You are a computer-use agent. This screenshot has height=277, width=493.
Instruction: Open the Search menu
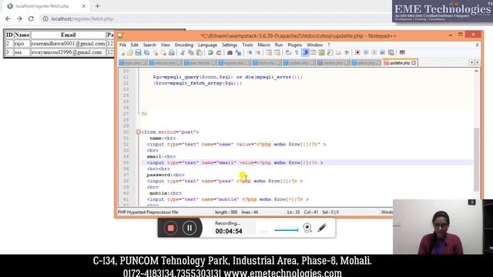pyautogui.click(x=149, y=45)
